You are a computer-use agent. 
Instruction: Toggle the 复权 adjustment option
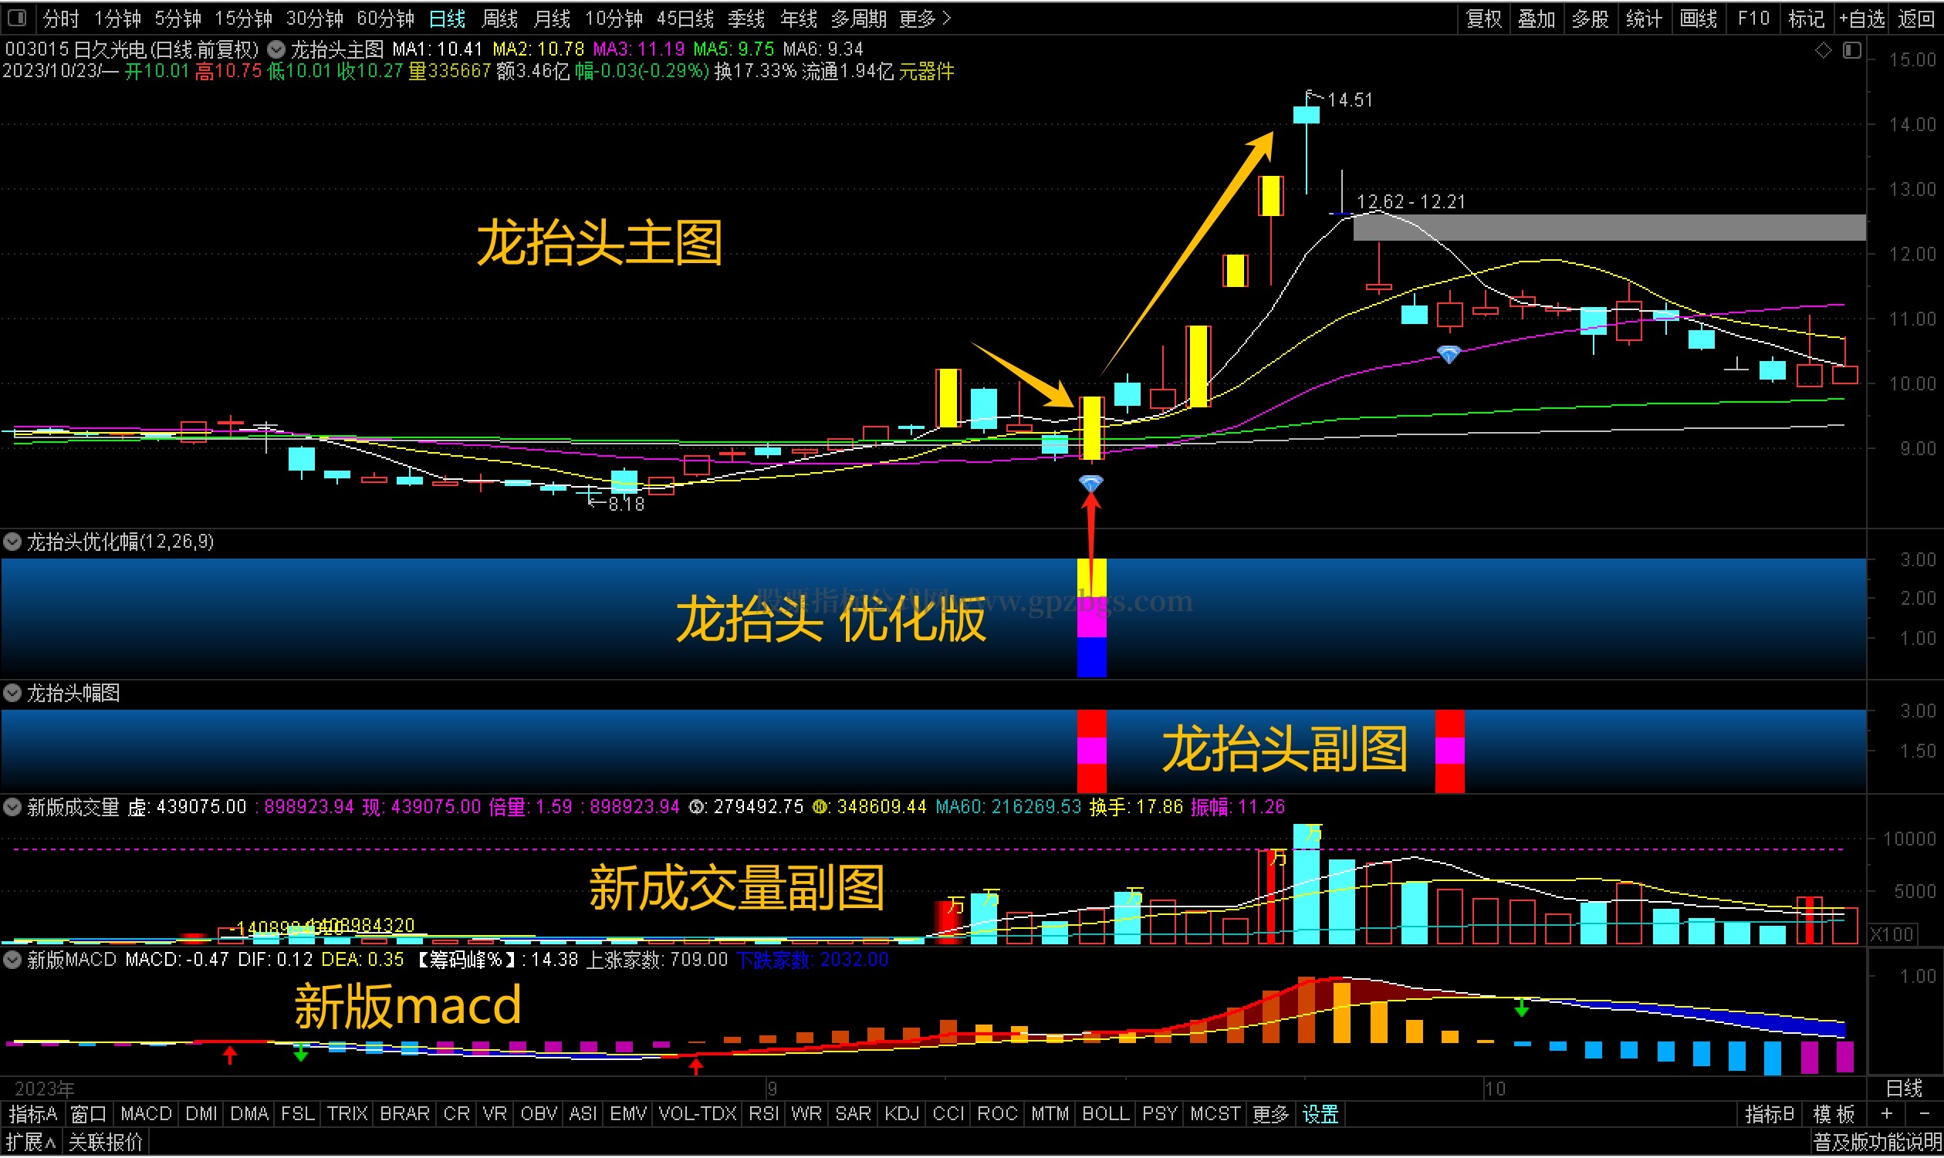click(x=1483, y=18)
